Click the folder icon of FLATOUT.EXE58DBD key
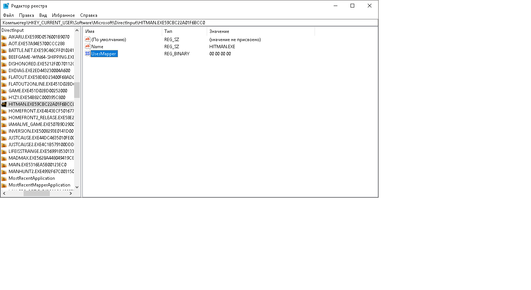531x290 pixels. coord(4,77)
